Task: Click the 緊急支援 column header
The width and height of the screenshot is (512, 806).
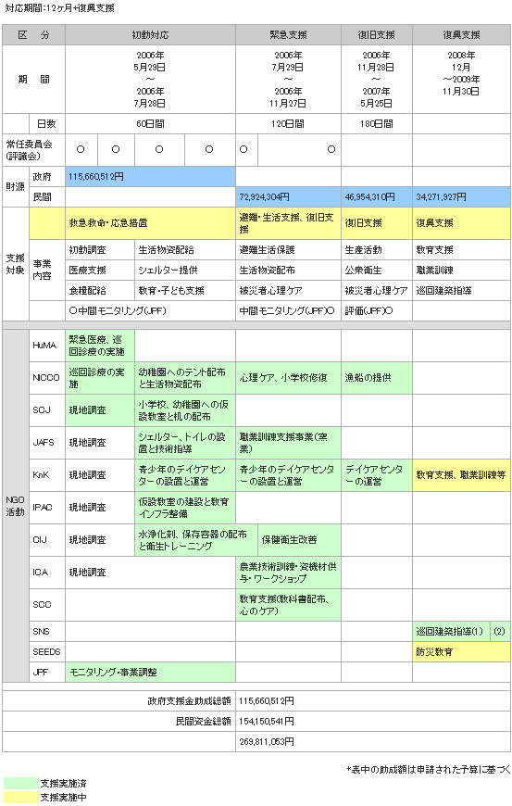Action: (x=288, y=35)
